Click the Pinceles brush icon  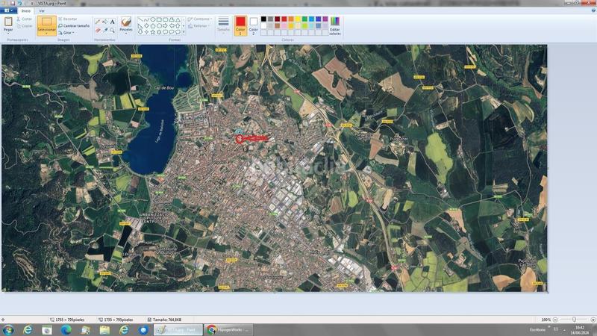(x=126, y=22)
